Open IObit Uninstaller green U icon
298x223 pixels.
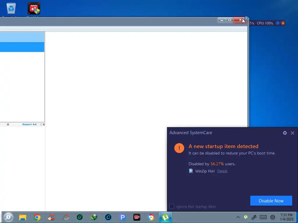coord(80,217)
